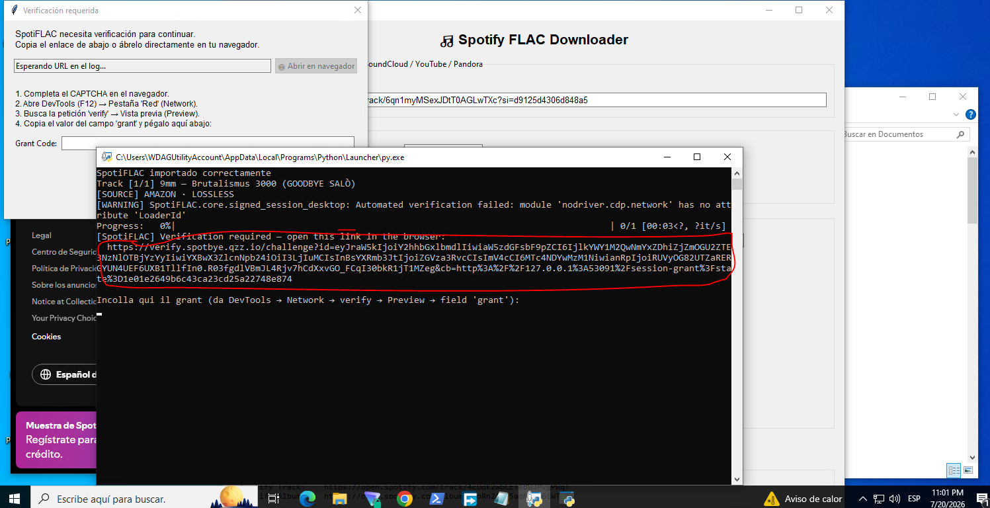Viewport: 990px width, 508px height.
Task: Click the moon search highlight image
Action: click(232, 497)
